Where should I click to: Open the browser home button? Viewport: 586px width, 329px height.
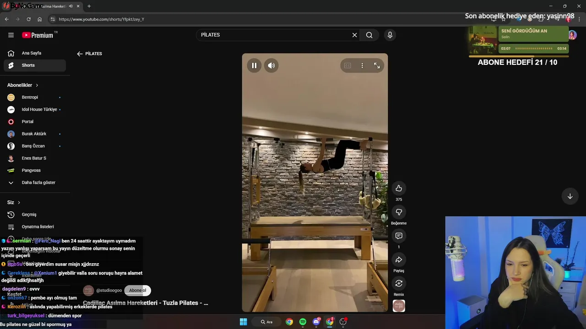[40, 19]
